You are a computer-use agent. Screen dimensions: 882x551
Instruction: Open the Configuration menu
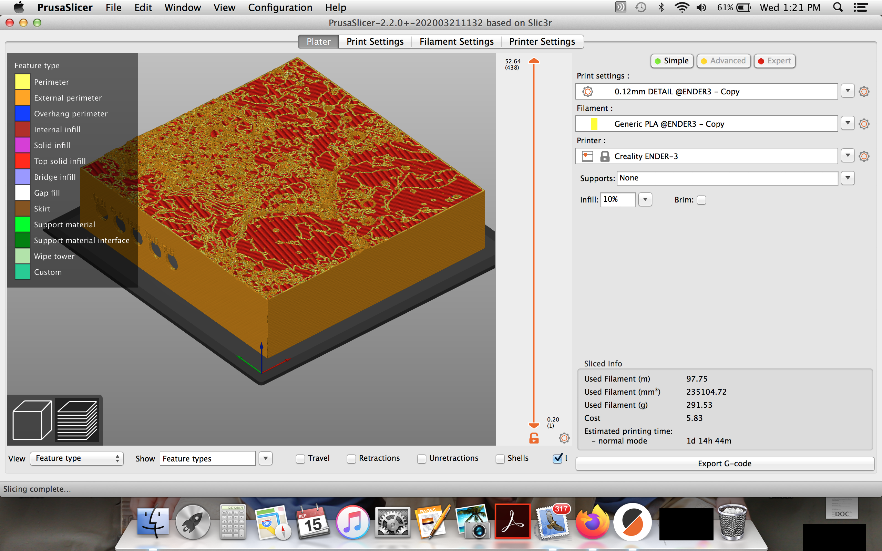(x=280, y=7)
